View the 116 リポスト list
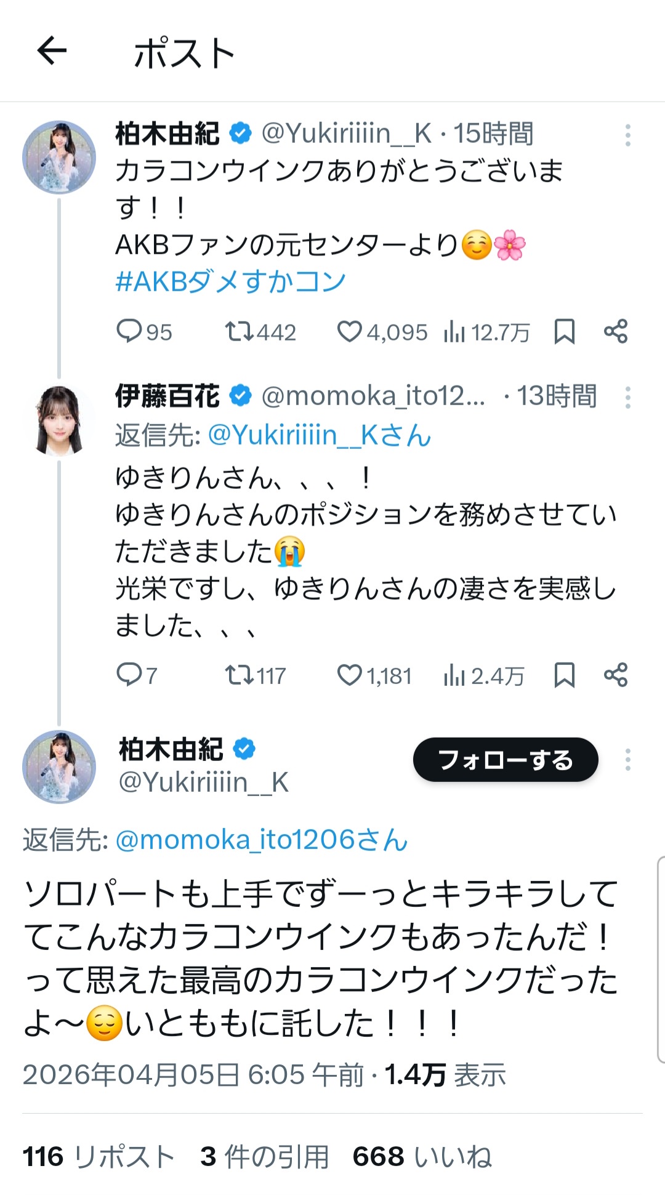This screenshot has width=665, height=1195. [99, 1156]
